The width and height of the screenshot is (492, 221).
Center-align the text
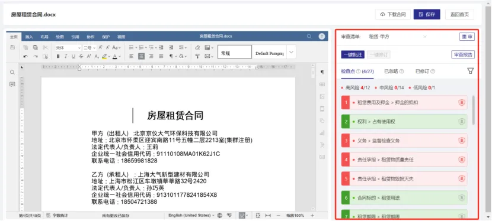[141, 57]
